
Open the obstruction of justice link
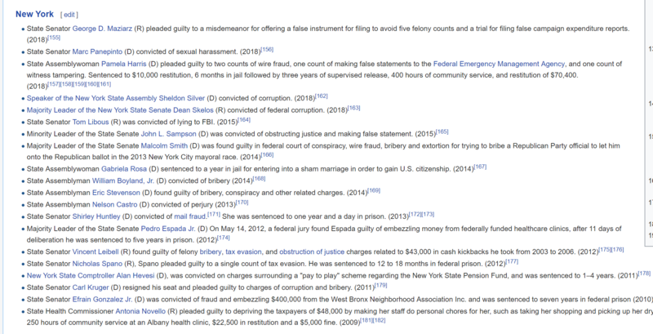[x=312, y=252]
